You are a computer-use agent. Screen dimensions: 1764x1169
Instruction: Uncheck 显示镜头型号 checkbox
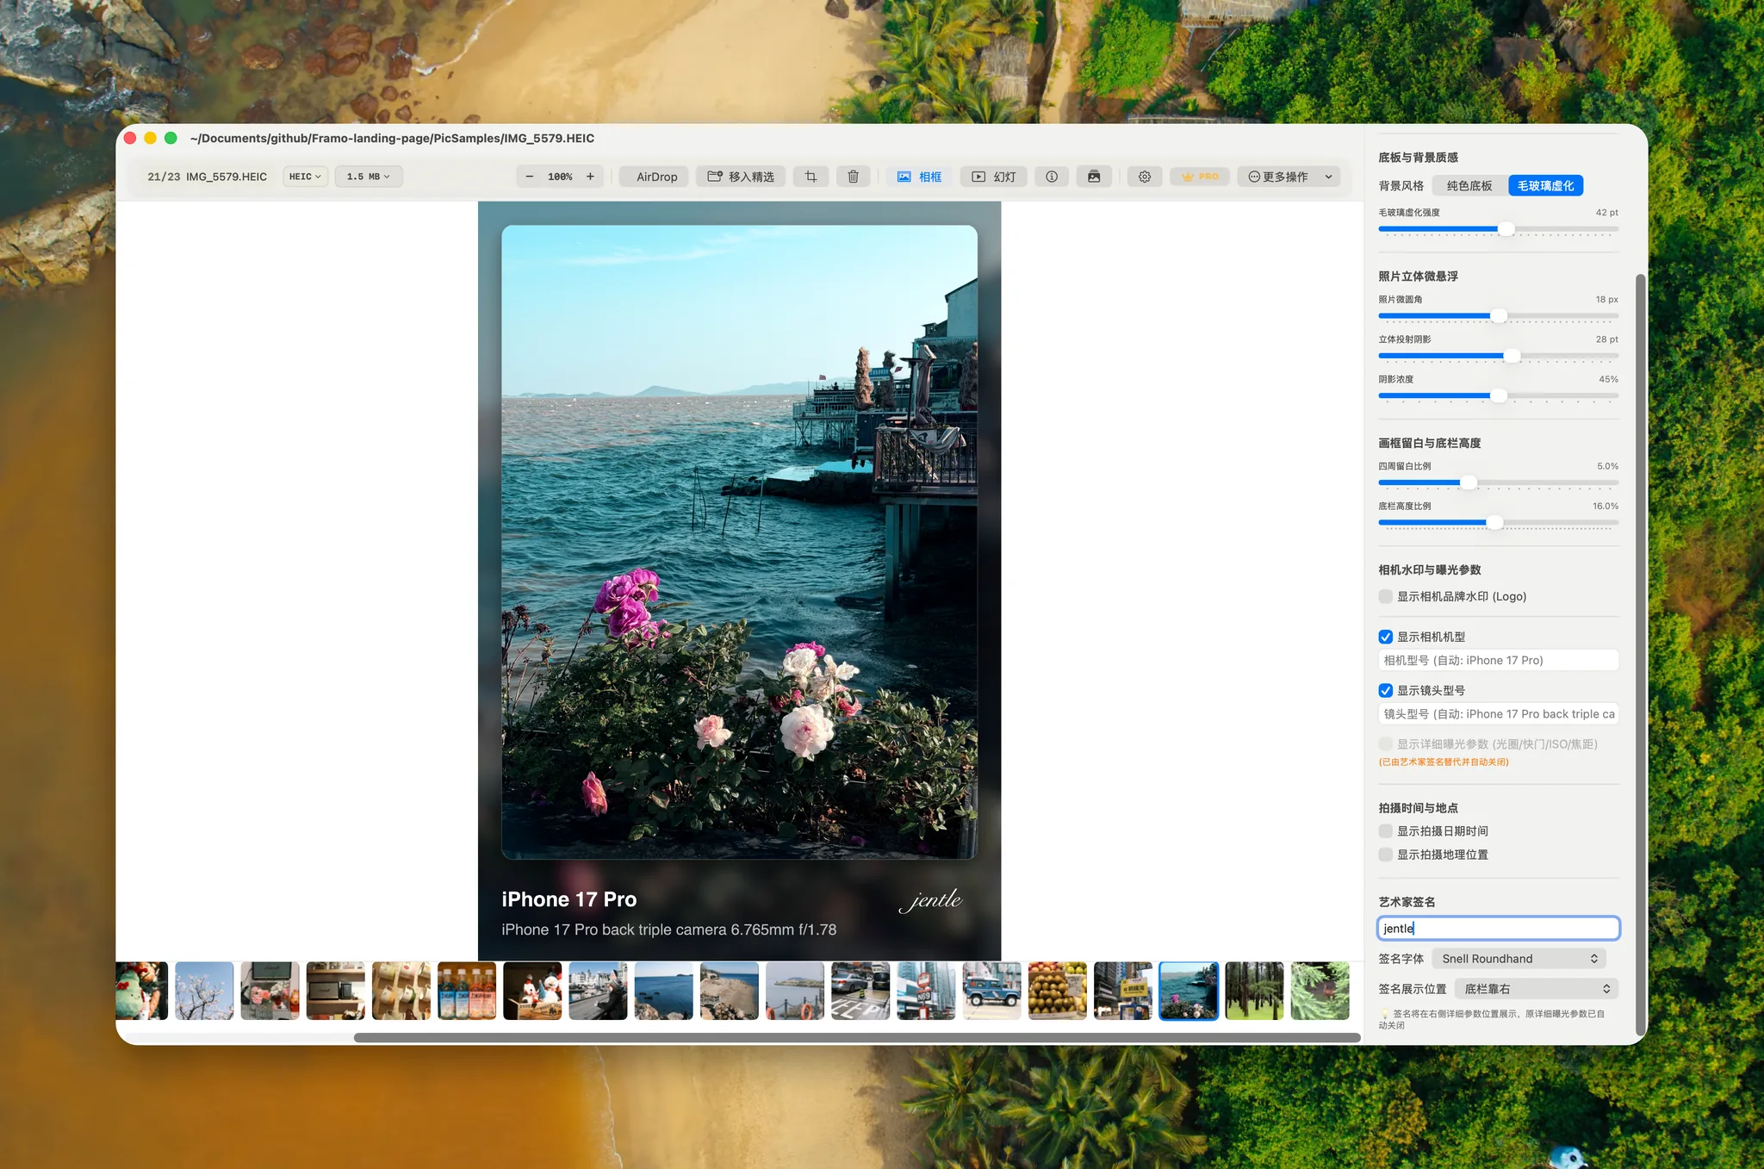click(x=1386, y=690)
